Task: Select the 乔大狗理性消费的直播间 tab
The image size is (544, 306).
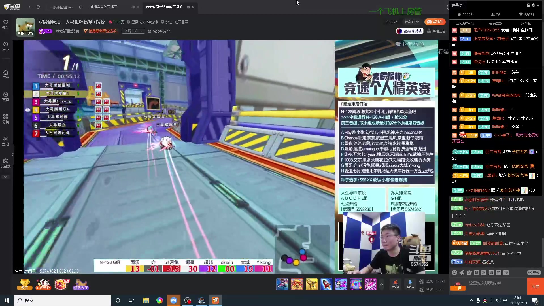Action: pos(164,7)
